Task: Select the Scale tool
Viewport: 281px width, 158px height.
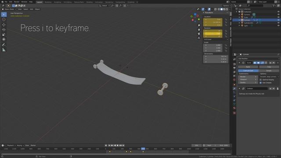Action: [x=4, y=35]
